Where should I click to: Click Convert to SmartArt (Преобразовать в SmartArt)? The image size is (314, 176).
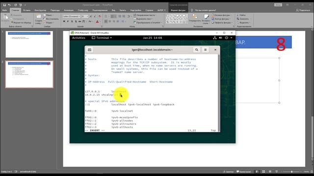[147, 22]
